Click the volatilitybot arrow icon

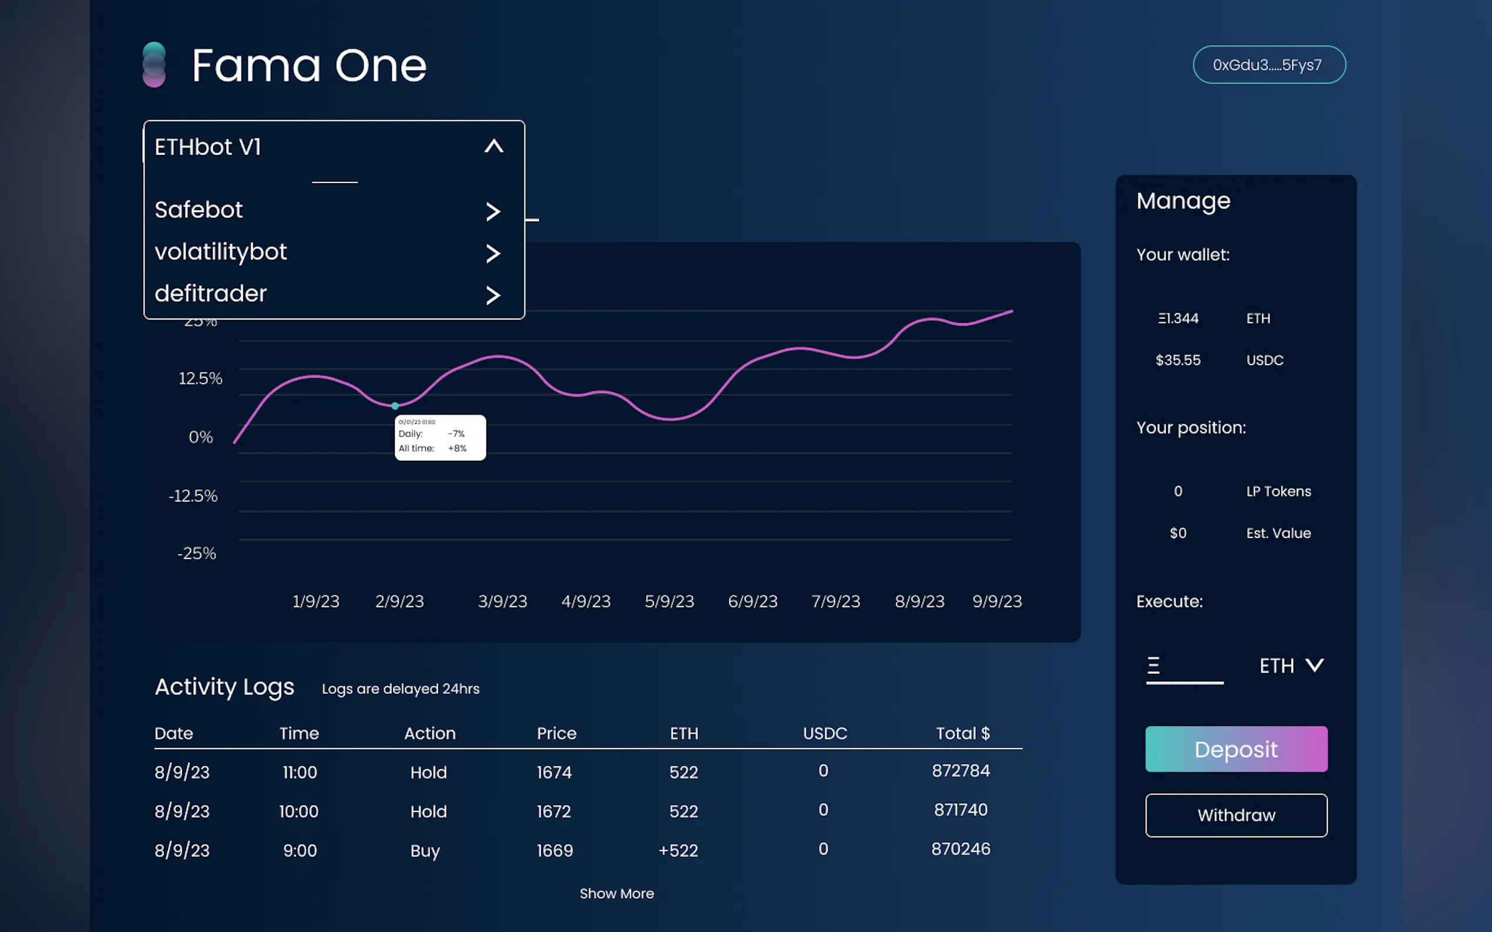click(492, 254)
